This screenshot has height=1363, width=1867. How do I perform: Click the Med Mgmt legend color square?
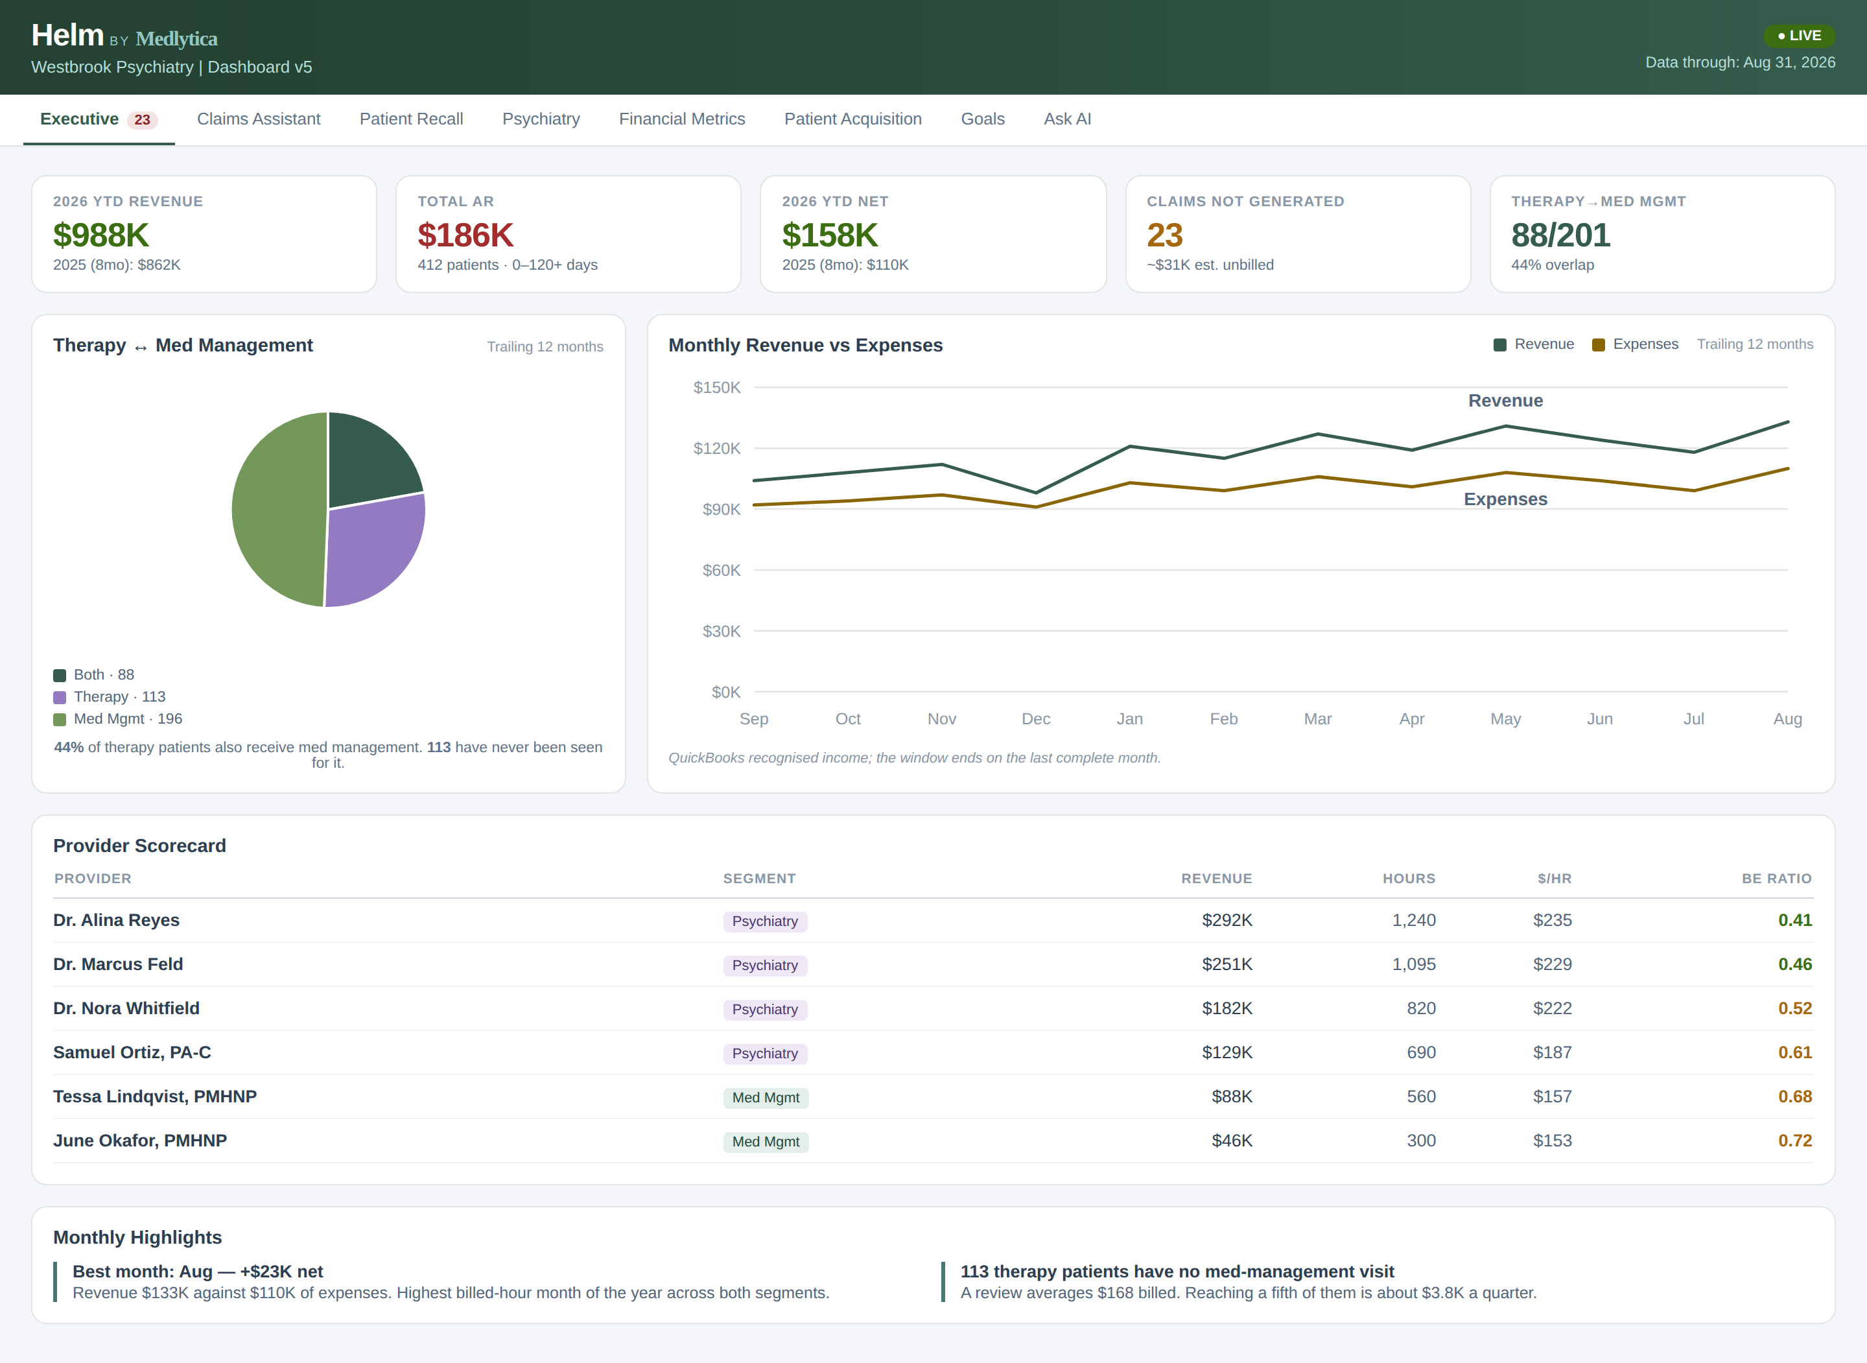(60, 720)
